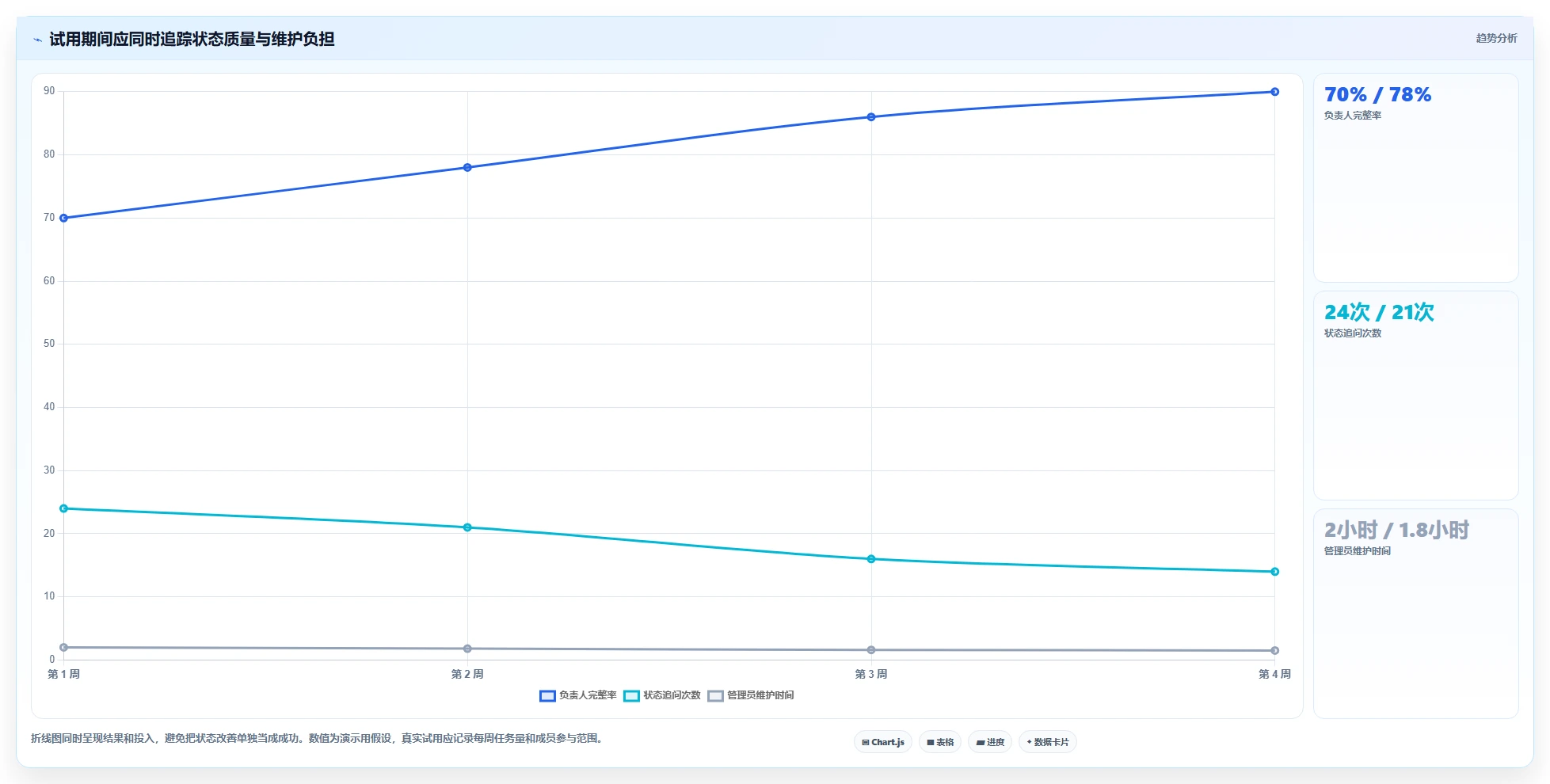This screenshot has width=1550, height=784.
Task: Select the 表格 tag chip
Action: 940,742
